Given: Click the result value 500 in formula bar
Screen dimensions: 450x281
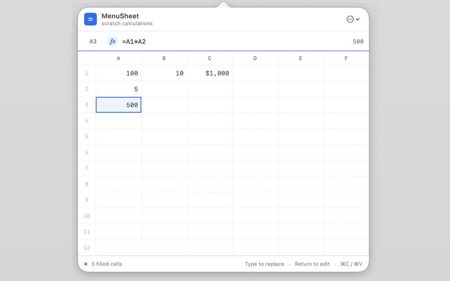Looking at the screenshot, I should (x=358, y=42).
